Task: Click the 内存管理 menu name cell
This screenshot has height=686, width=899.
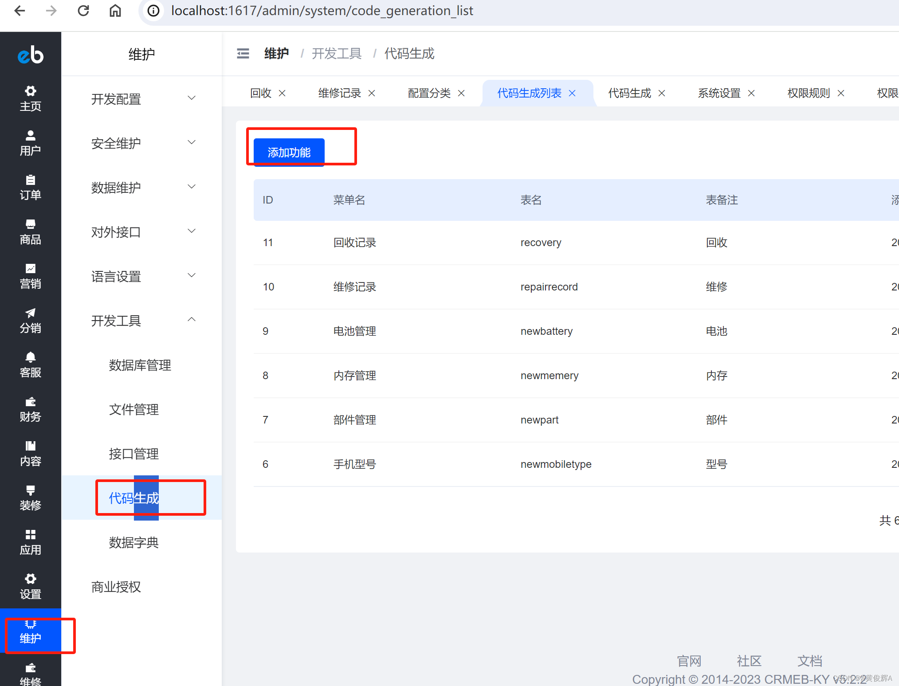Action: click(355, 376)
